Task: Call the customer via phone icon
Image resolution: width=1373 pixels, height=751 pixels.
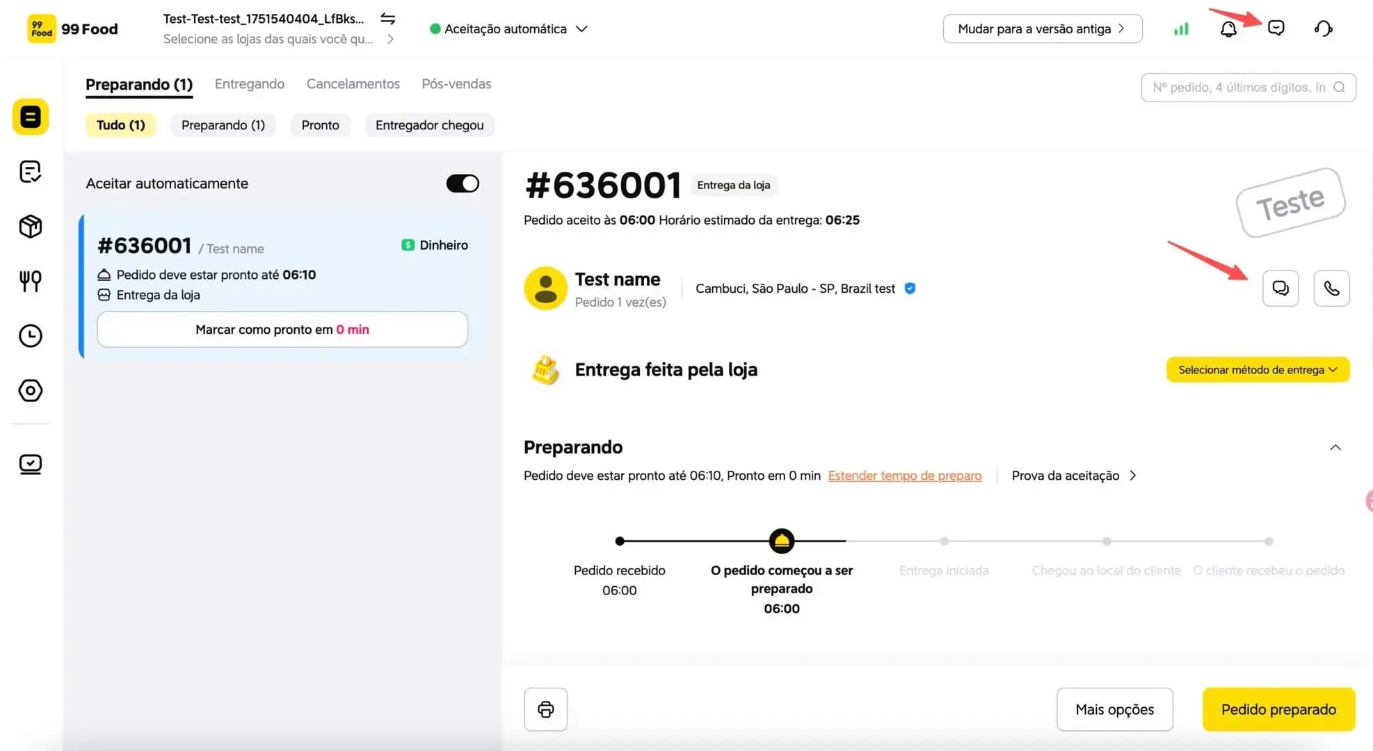Action: 1331,288
